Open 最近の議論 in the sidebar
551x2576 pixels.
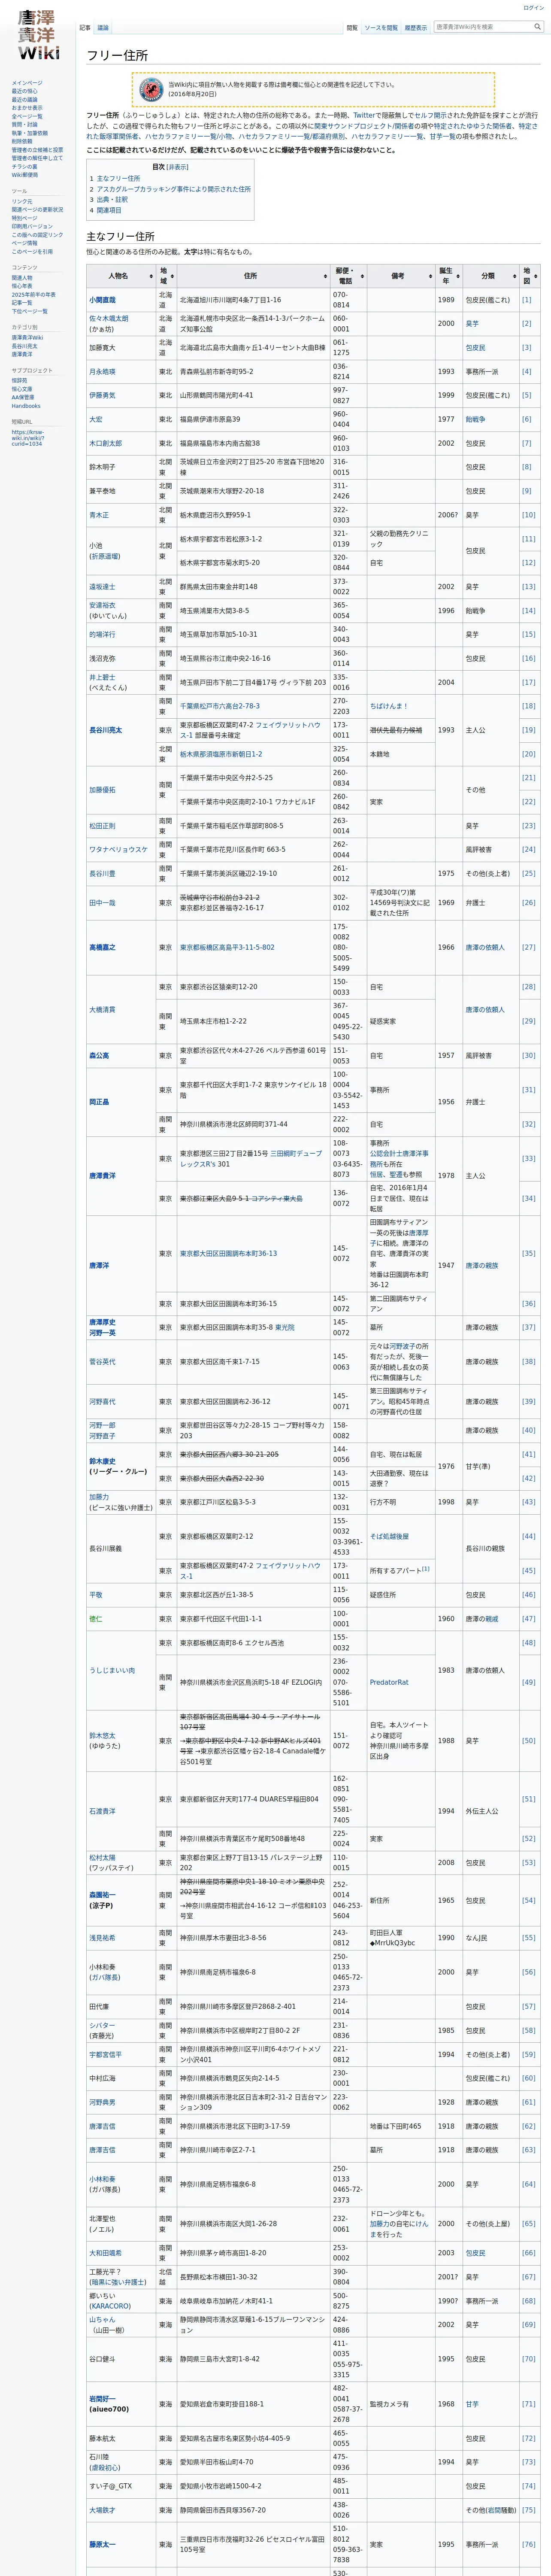25,100
